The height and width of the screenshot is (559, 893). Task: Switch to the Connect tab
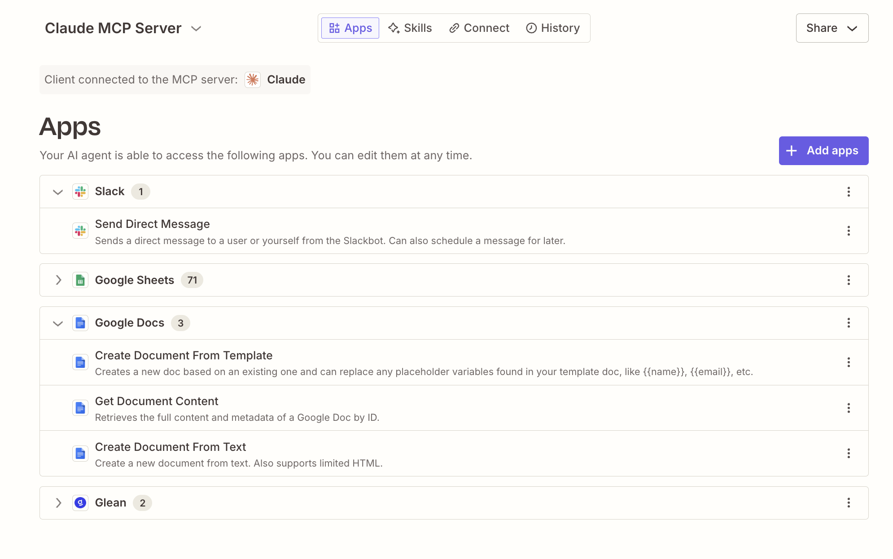479,28
